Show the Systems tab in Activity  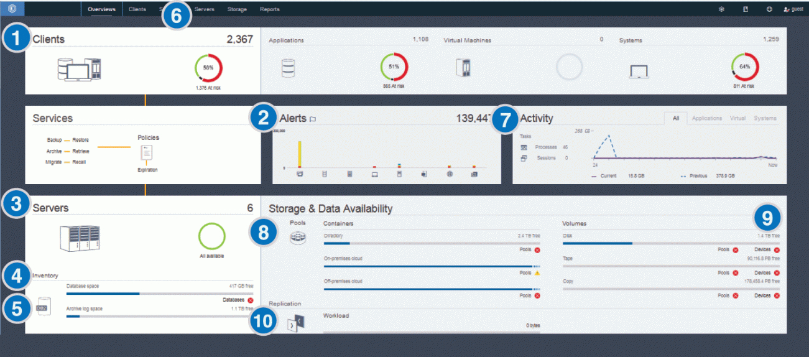[764, 118]
